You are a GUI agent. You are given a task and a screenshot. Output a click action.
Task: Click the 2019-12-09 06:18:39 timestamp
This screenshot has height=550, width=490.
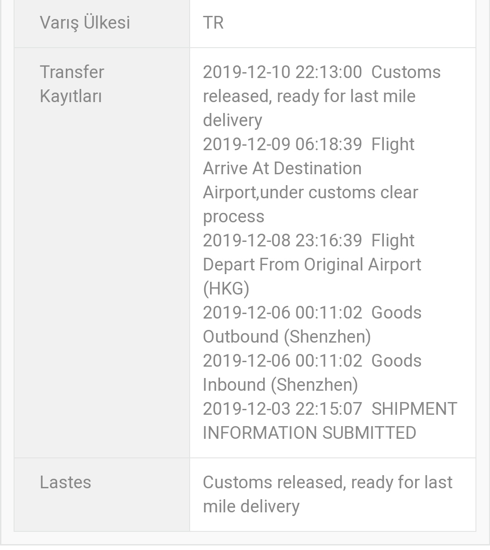click(282, 144)
